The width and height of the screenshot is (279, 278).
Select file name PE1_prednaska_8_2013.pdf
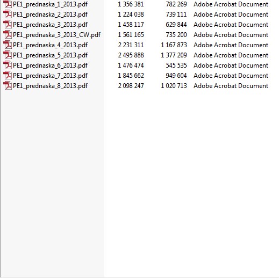pos(50,86)
